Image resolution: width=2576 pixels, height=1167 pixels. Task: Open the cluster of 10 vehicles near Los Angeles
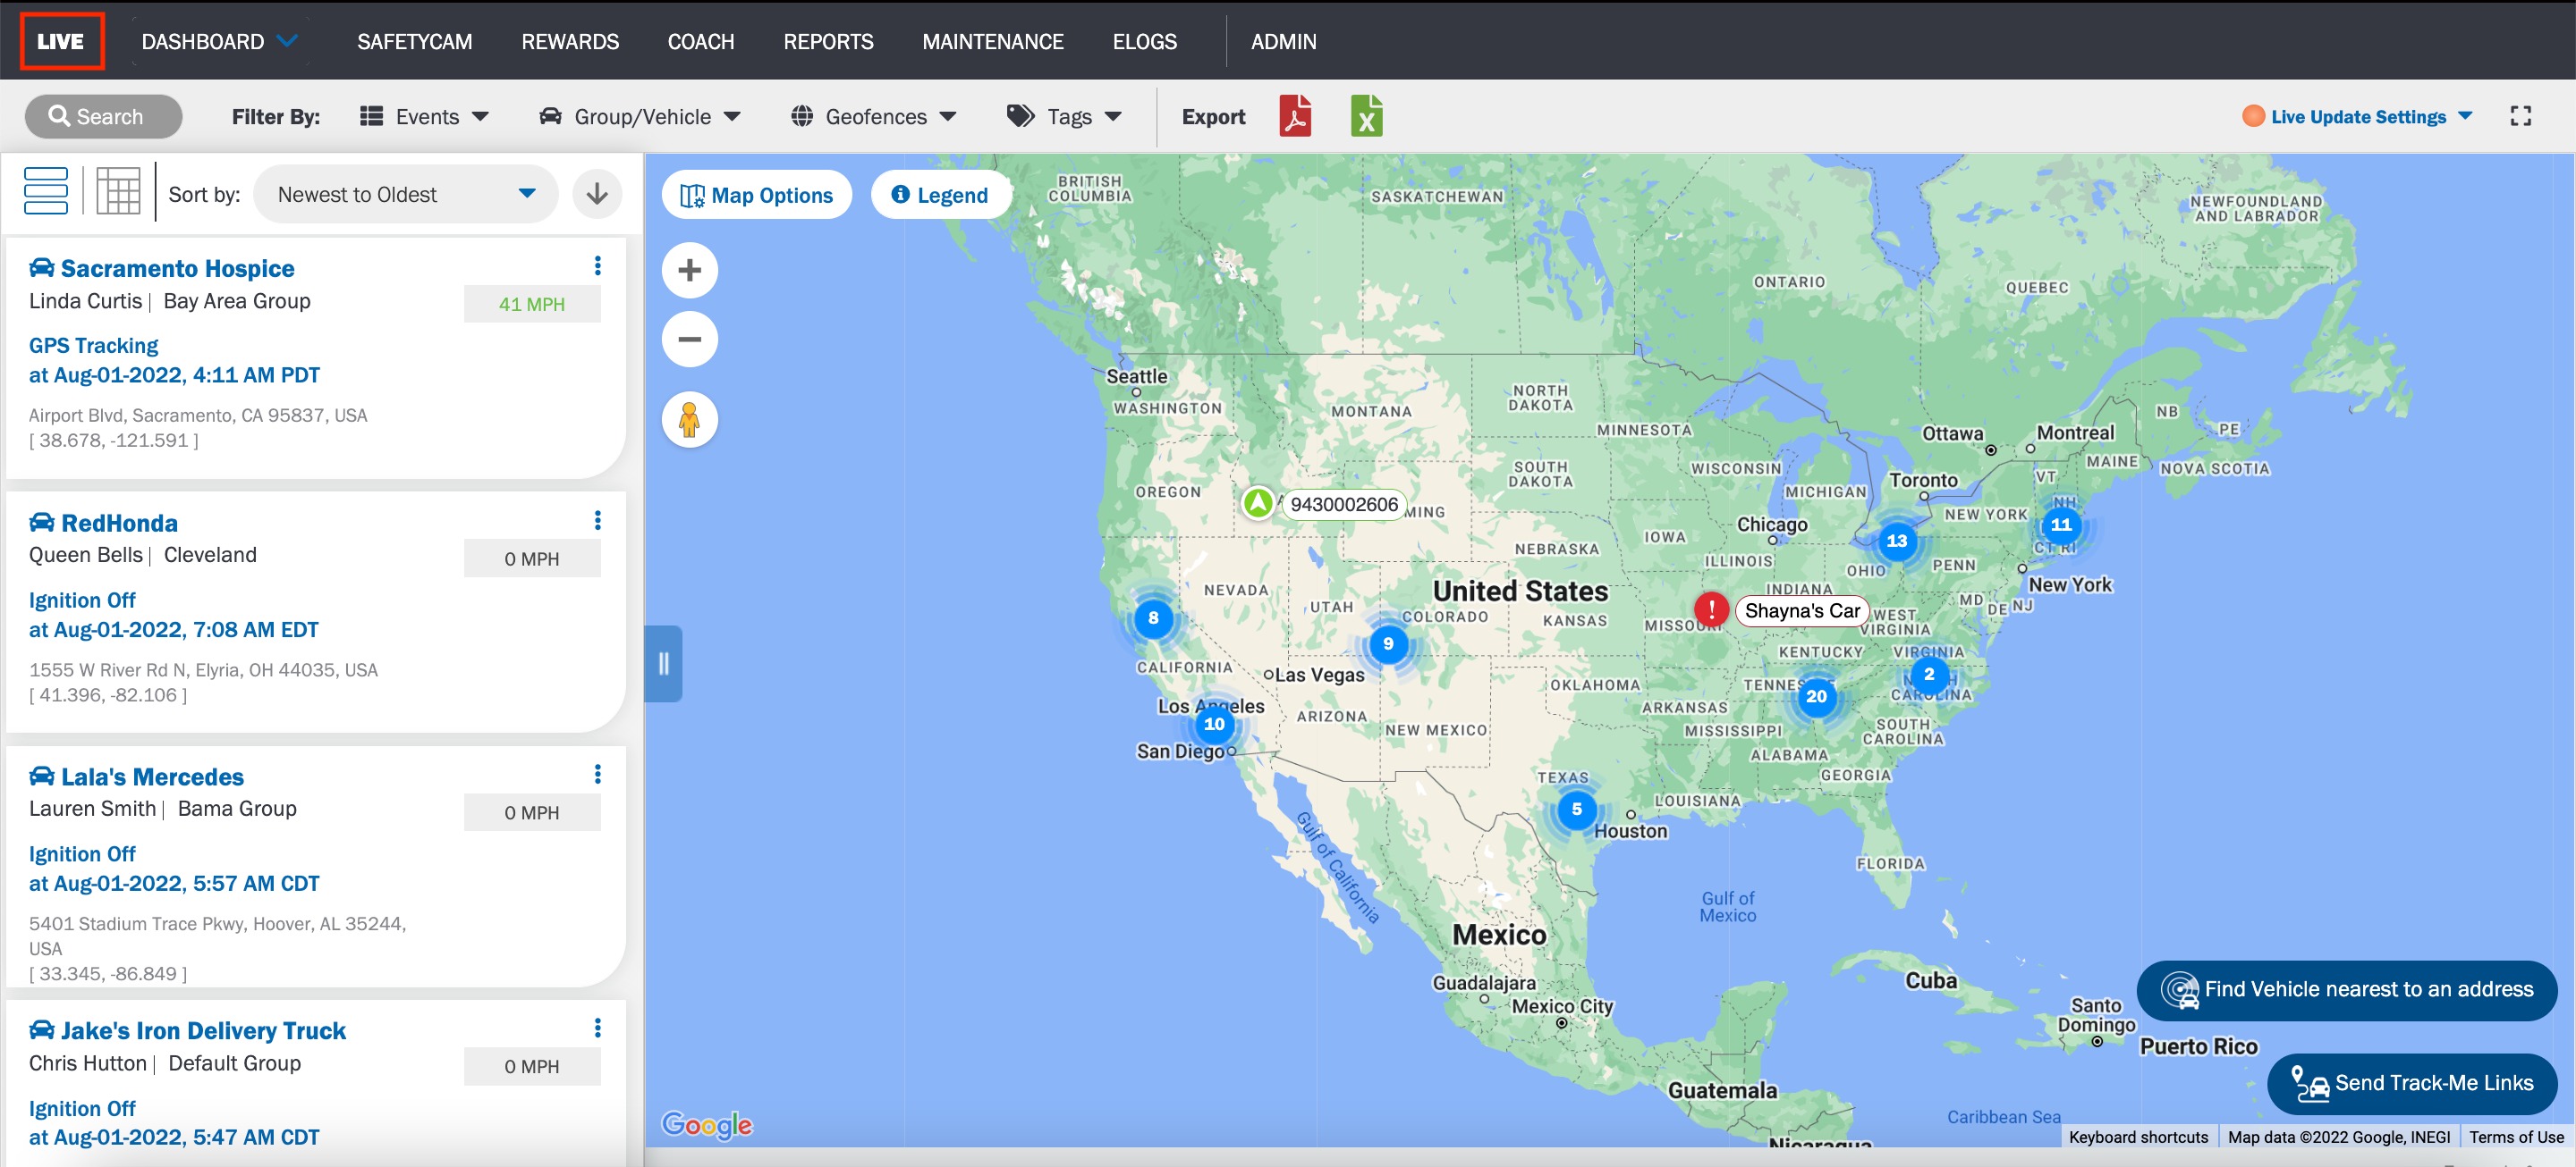point(1214,725)
